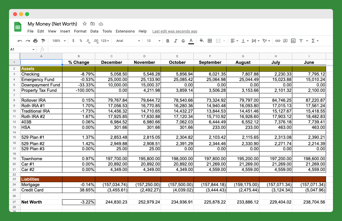Insert a chart using toolbar icon
The image size is (342, 221).
[293, 41]
